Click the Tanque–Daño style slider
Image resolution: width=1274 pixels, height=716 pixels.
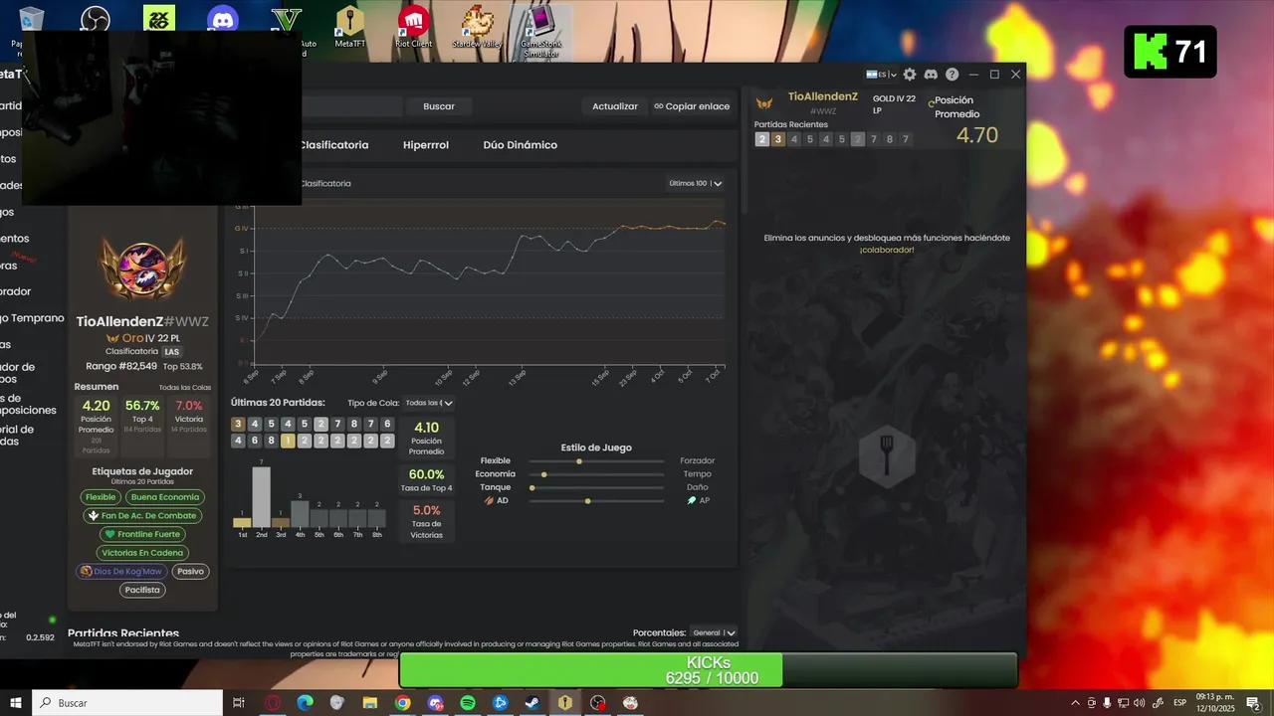596,487
